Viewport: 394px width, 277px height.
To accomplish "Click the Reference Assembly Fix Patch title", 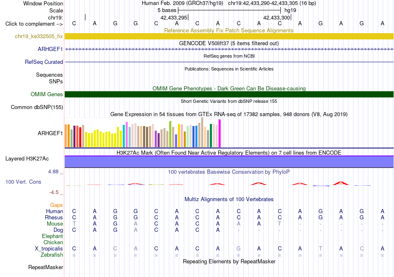I will 229,30.
